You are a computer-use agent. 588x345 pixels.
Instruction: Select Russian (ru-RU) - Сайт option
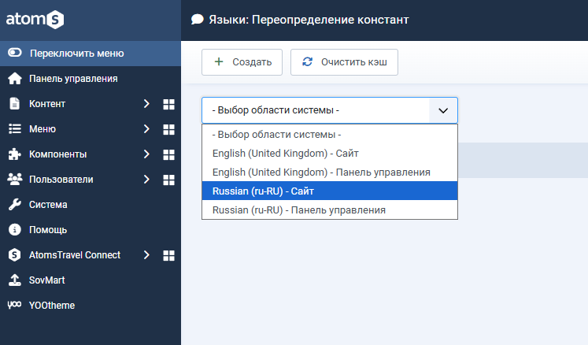[x=330, y=191]
